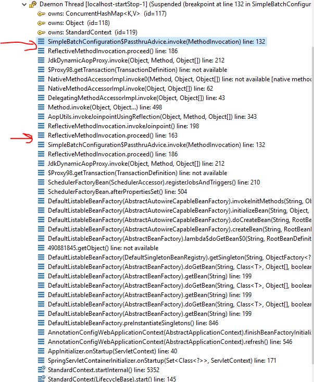Select owns: StandardContext (id=119) entry

tap(93, 32)
